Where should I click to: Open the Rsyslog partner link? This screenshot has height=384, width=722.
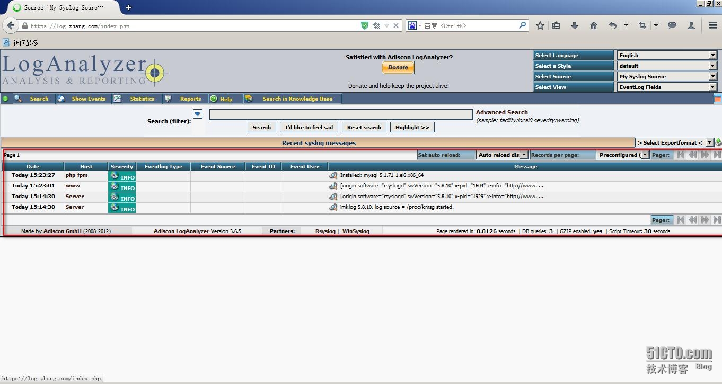pos(325,231)
